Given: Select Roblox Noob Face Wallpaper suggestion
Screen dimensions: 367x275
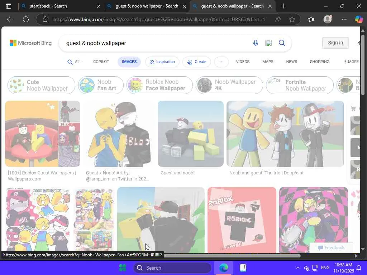Looking at the screenshot, I should pyautogui.click(x=159, y=85).
